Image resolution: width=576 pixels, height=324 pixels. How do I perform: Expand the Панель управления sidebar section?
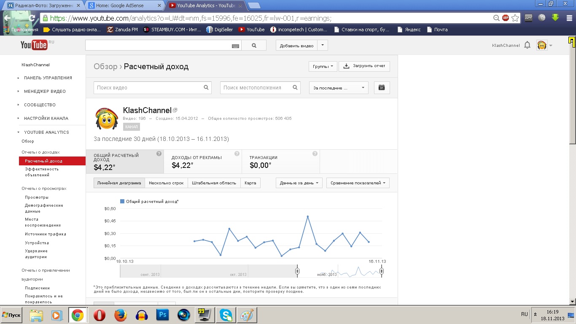tap(48, 78)
